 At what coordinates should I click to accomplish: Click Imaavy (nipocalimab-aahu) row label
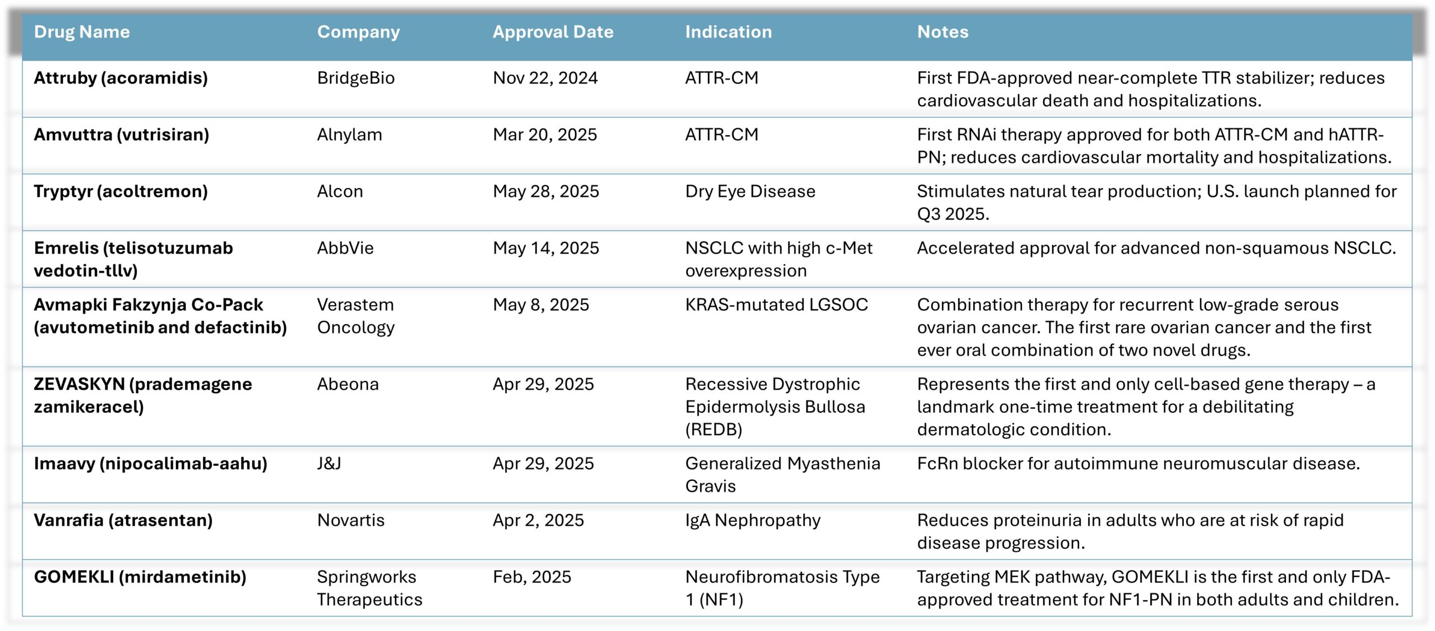[x=150, y=464]
